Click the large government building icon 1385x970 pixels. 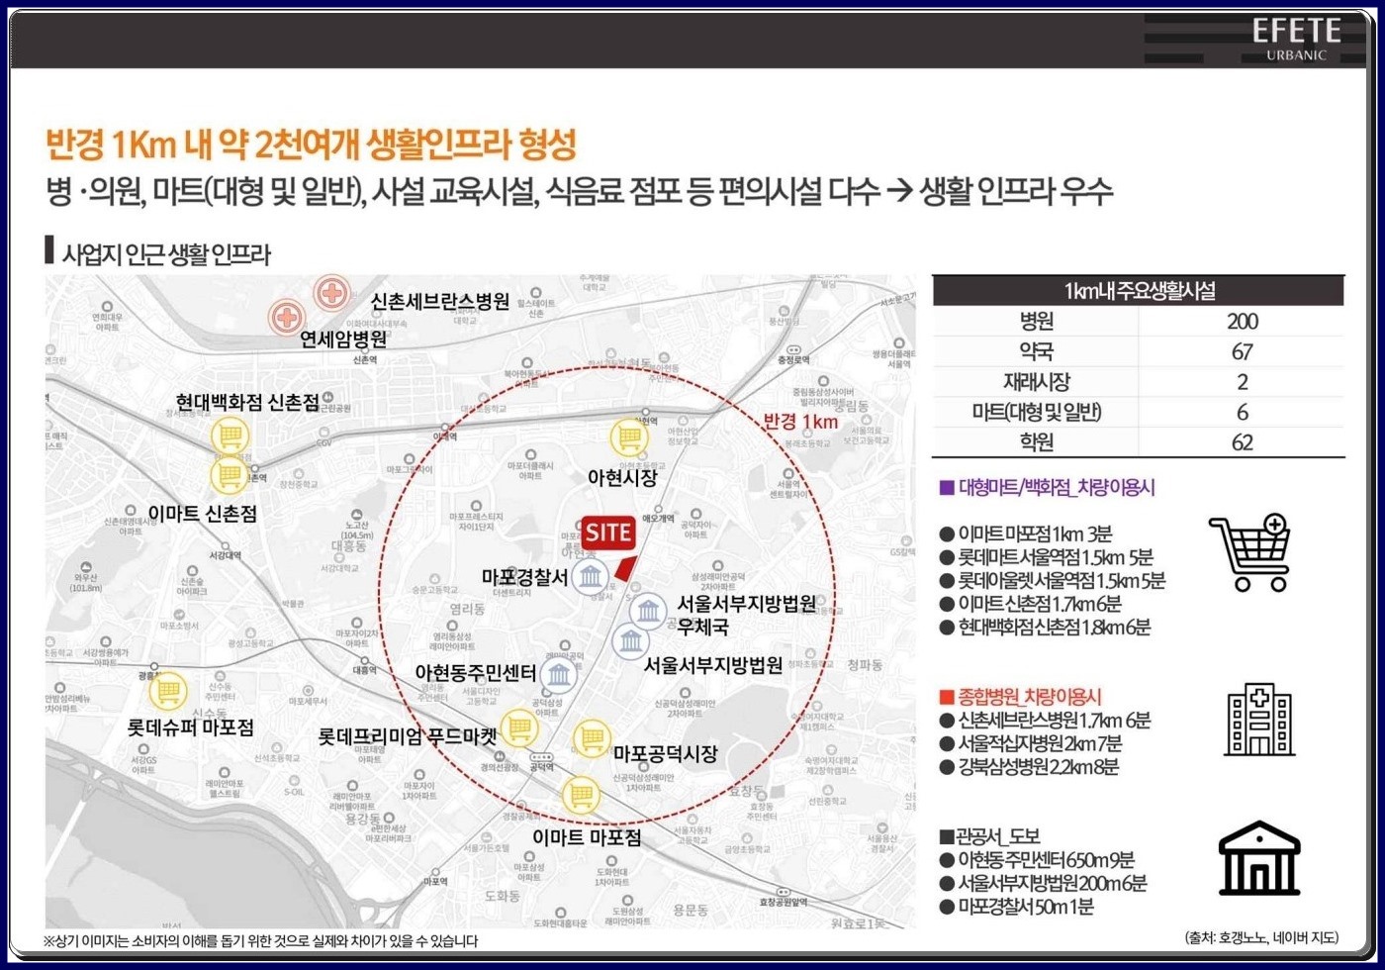(1259, 857)
